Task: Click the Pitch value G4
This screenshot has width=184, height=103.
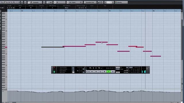Action: 20,8
